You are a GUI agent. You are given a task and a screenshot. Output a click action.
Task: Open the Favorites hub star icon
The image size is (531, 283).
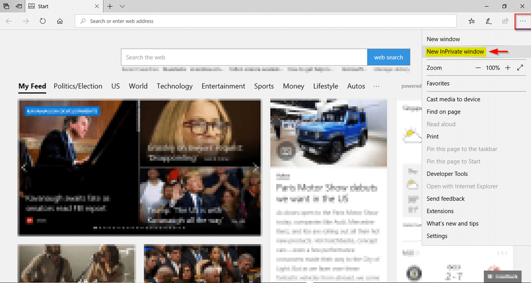[472, 21]
